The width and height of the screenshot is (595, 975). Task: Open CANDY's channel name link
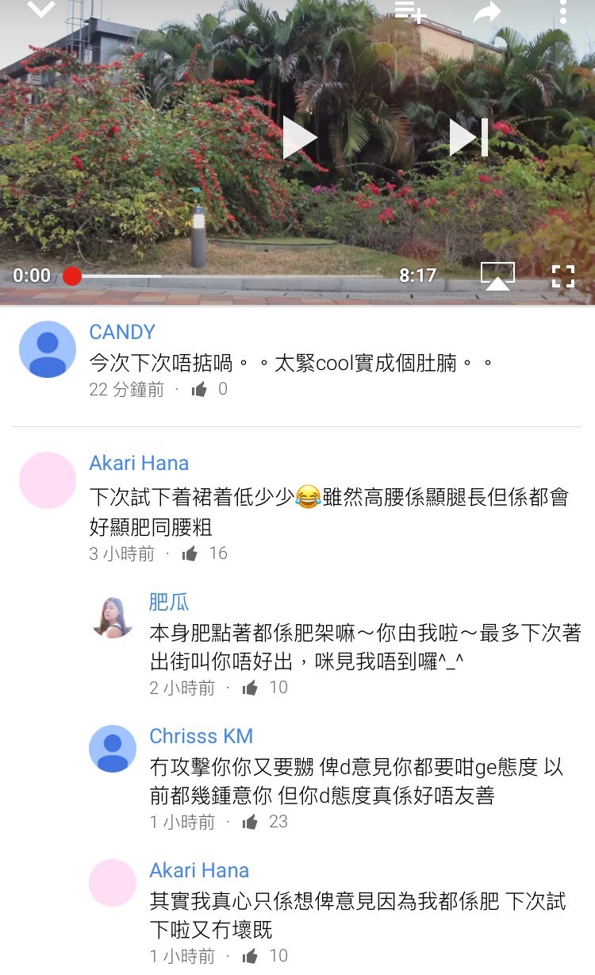coord(122,332)
